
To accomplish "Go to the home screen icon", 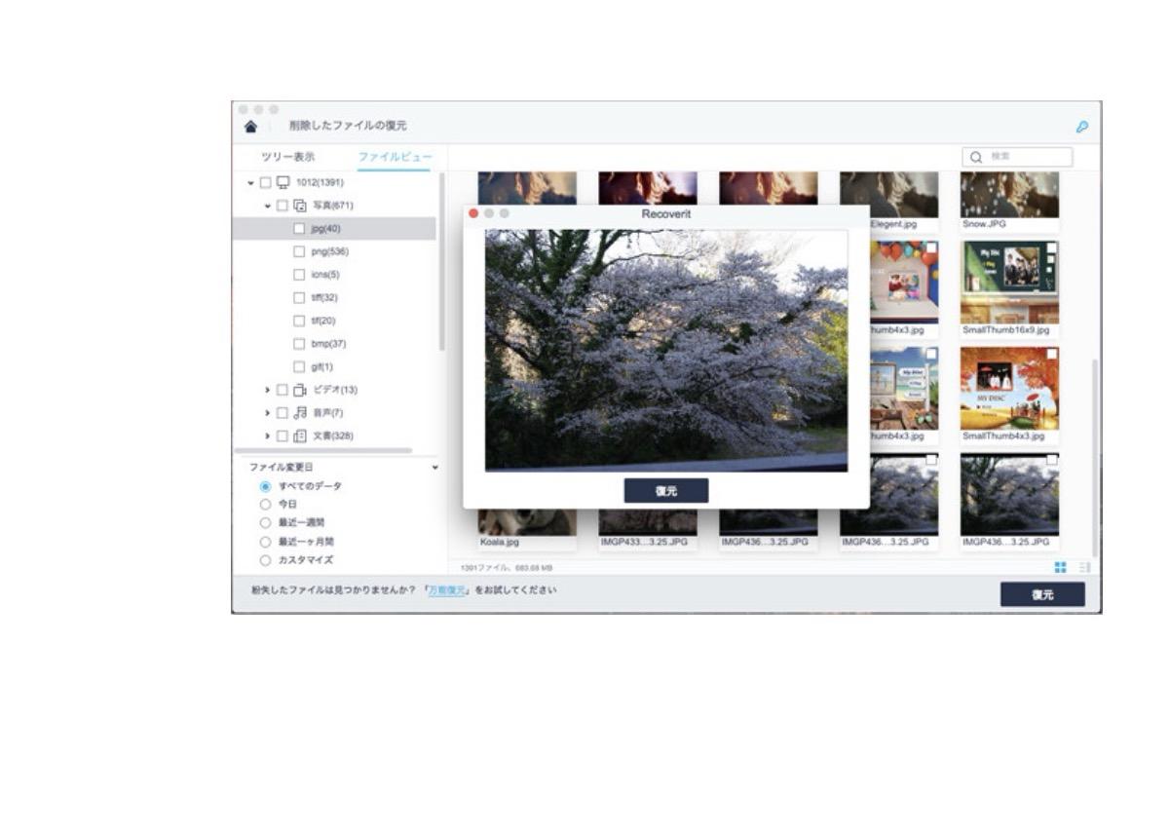I will (250, 127).
